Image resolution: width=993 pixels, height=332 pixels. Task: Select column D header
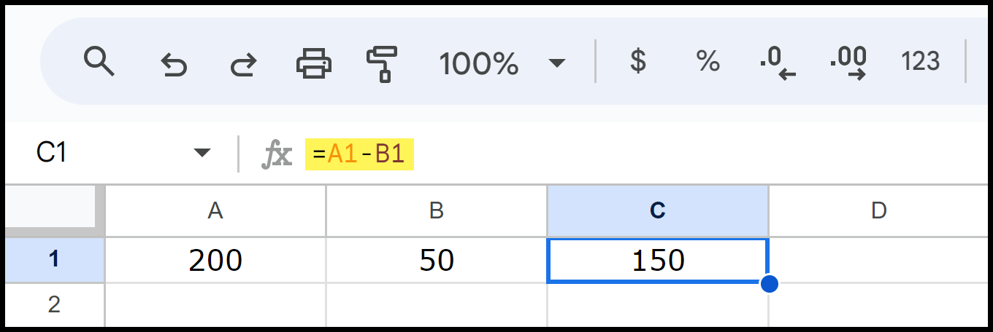click(879, 210)
